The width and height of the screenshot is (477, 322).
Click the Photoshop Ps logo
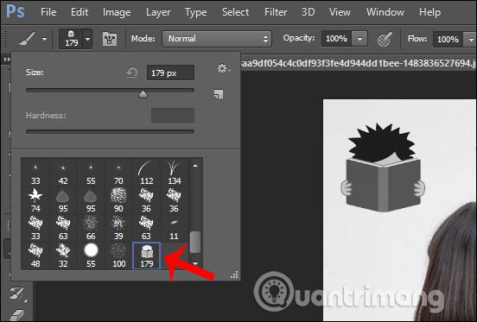pos(16,12)
